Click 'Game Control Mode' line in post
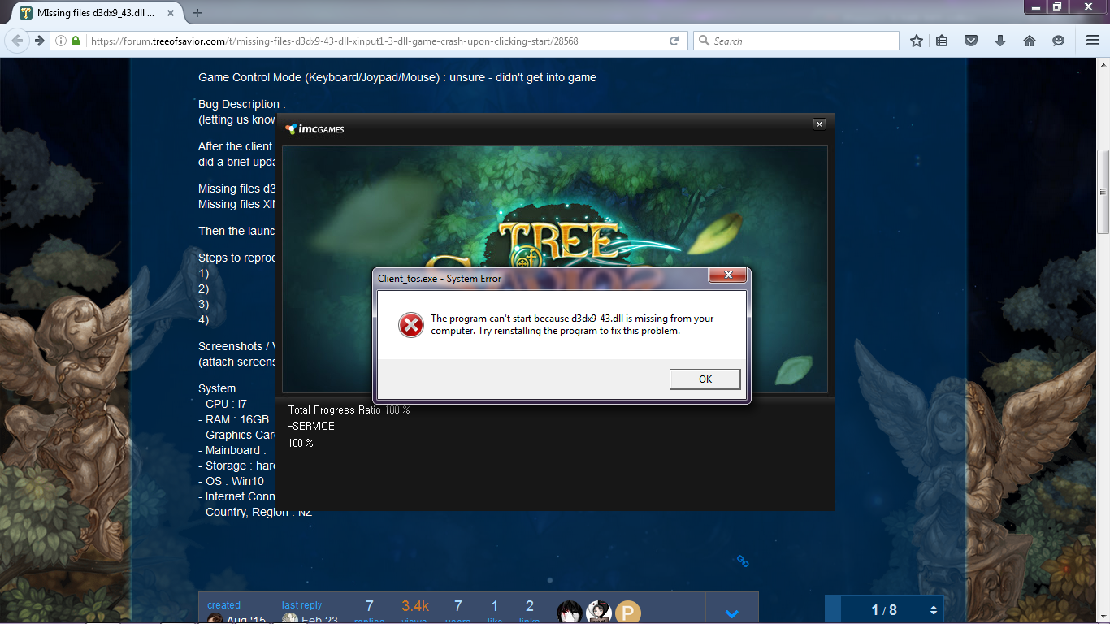 [x=397, y=77]
